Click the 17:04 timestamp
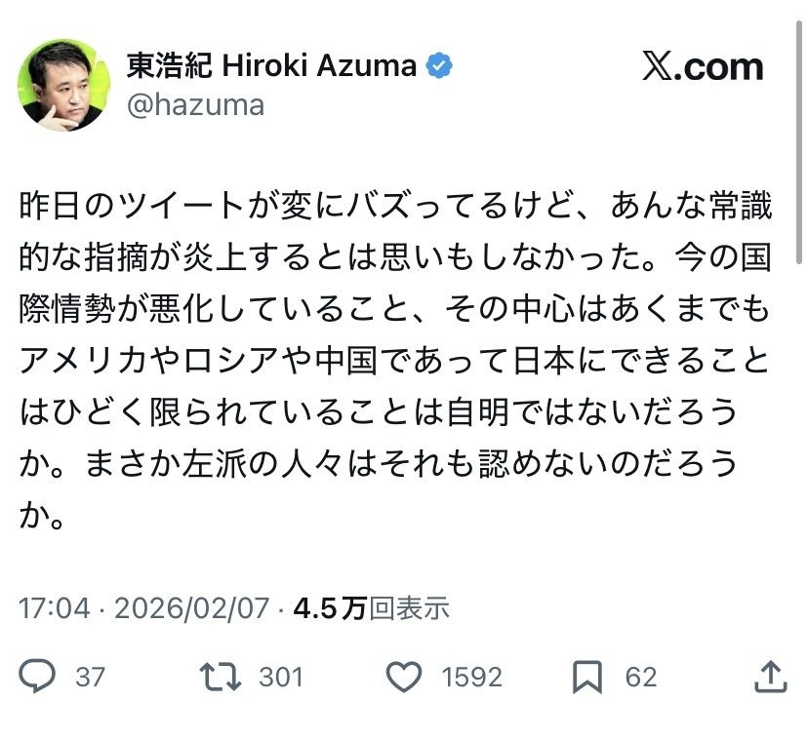This screenshot has width=808, height=740. pyautogui.click(x=54, y=608)
